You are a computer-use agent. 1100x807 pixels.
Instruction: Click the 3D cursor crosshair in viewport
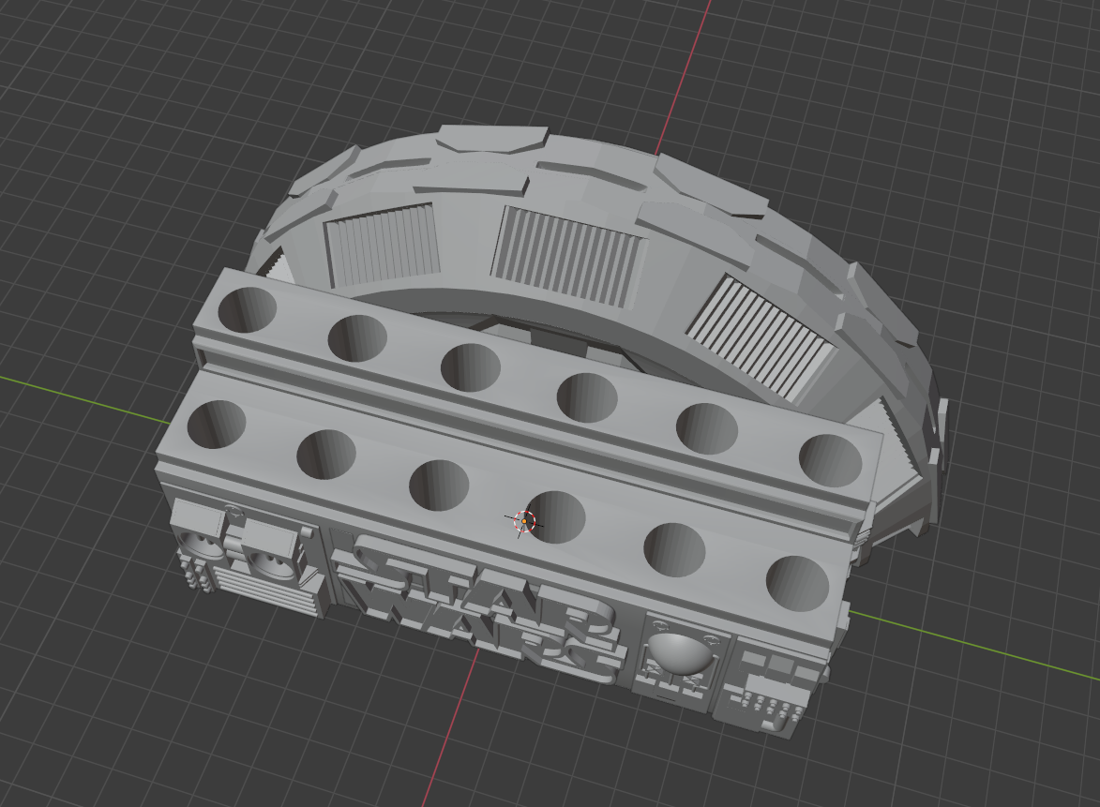pyautogui.click(x=524, y=521)
